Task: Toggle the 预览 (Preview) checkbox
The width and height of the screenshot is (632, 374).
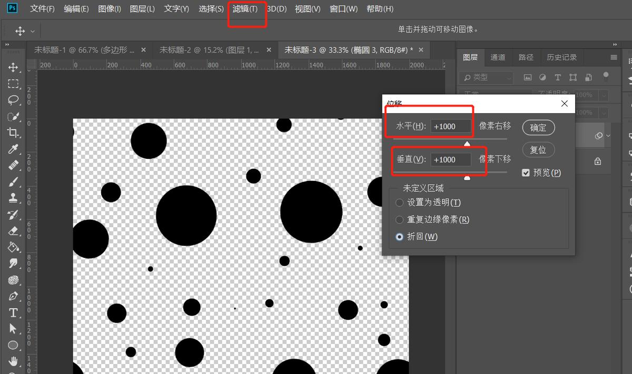Action: pyautogui.click(x=526, y=173)
